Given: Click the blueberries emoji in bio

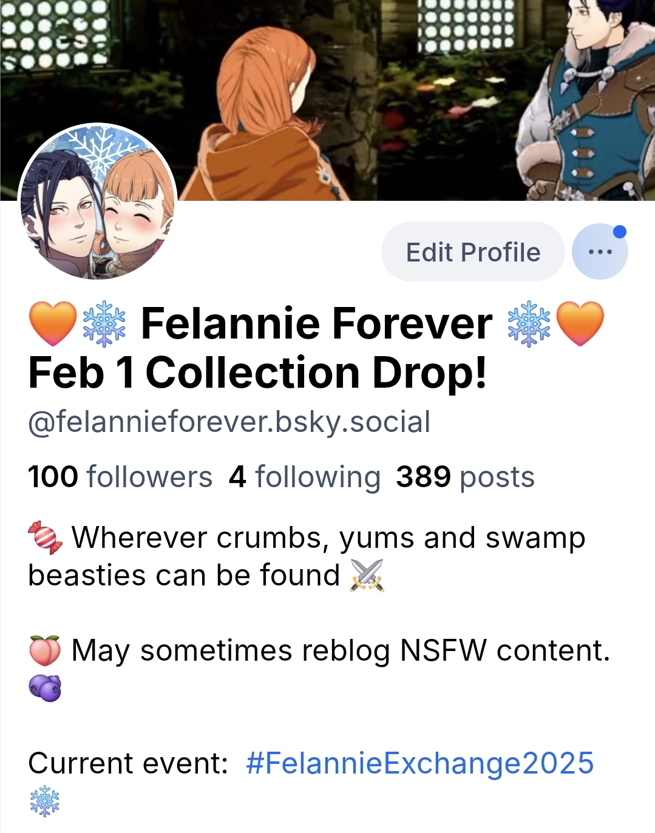Looking at the screenshot, I should (x=45, y=688).
